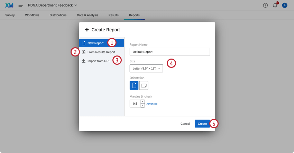Select the Reports tab
Viewport: 294px width, 153px height.
(x=134, y=15)
